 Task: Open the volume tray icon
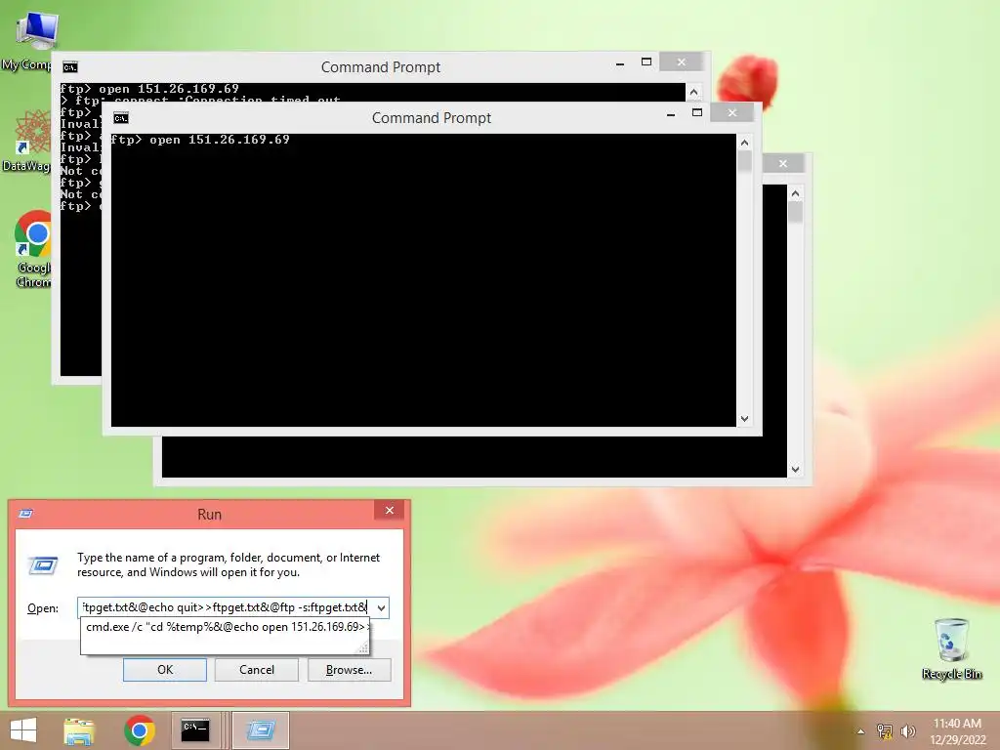click(908, 731)
